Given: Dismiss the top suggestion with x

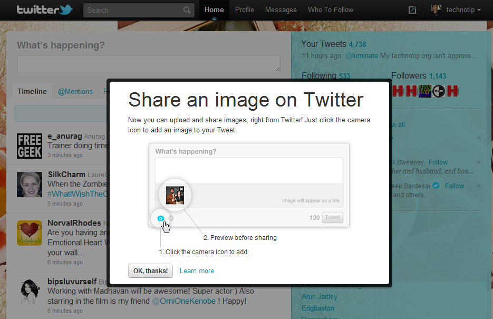Looking at the screenshot, I should click(479, 138).
